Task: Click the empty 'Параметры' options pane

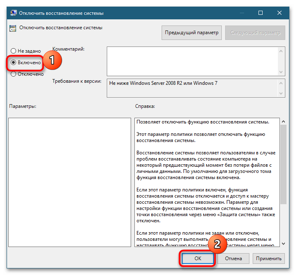Action: tap(70, 182)
